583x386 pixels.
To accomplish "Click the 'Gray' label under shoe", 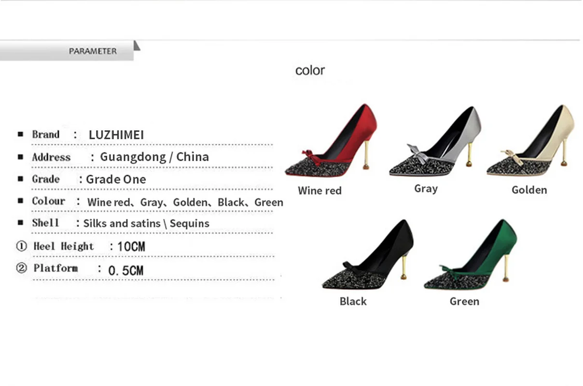I will coord(426,189).
